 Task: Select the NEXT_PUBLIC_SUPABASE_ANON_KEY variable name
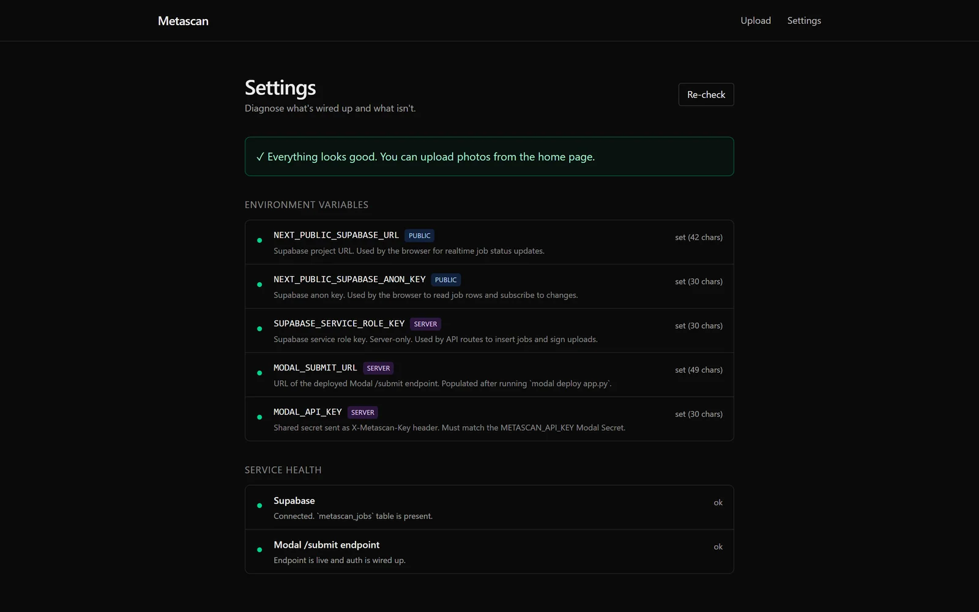[x=349, y=279]
